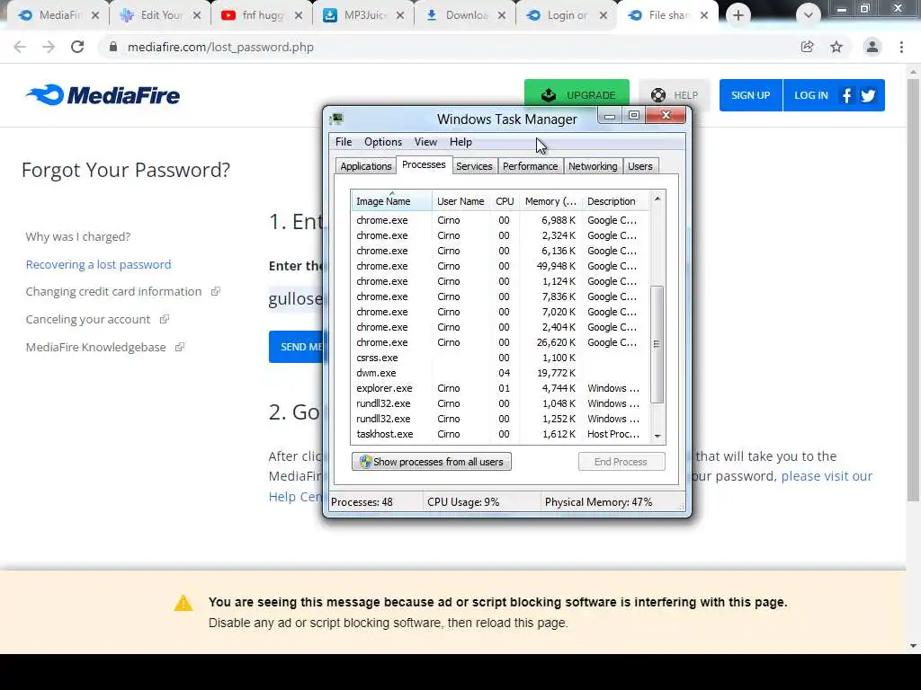This screenshot has width=921, height=690.
Task: Open Task Manager Options menu
Action: click(x=383, y=142)
